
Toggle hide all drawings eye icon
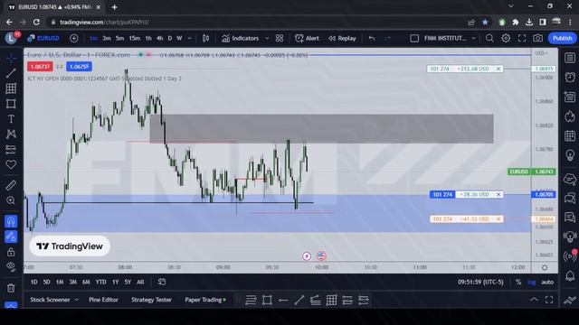[11, 267]
